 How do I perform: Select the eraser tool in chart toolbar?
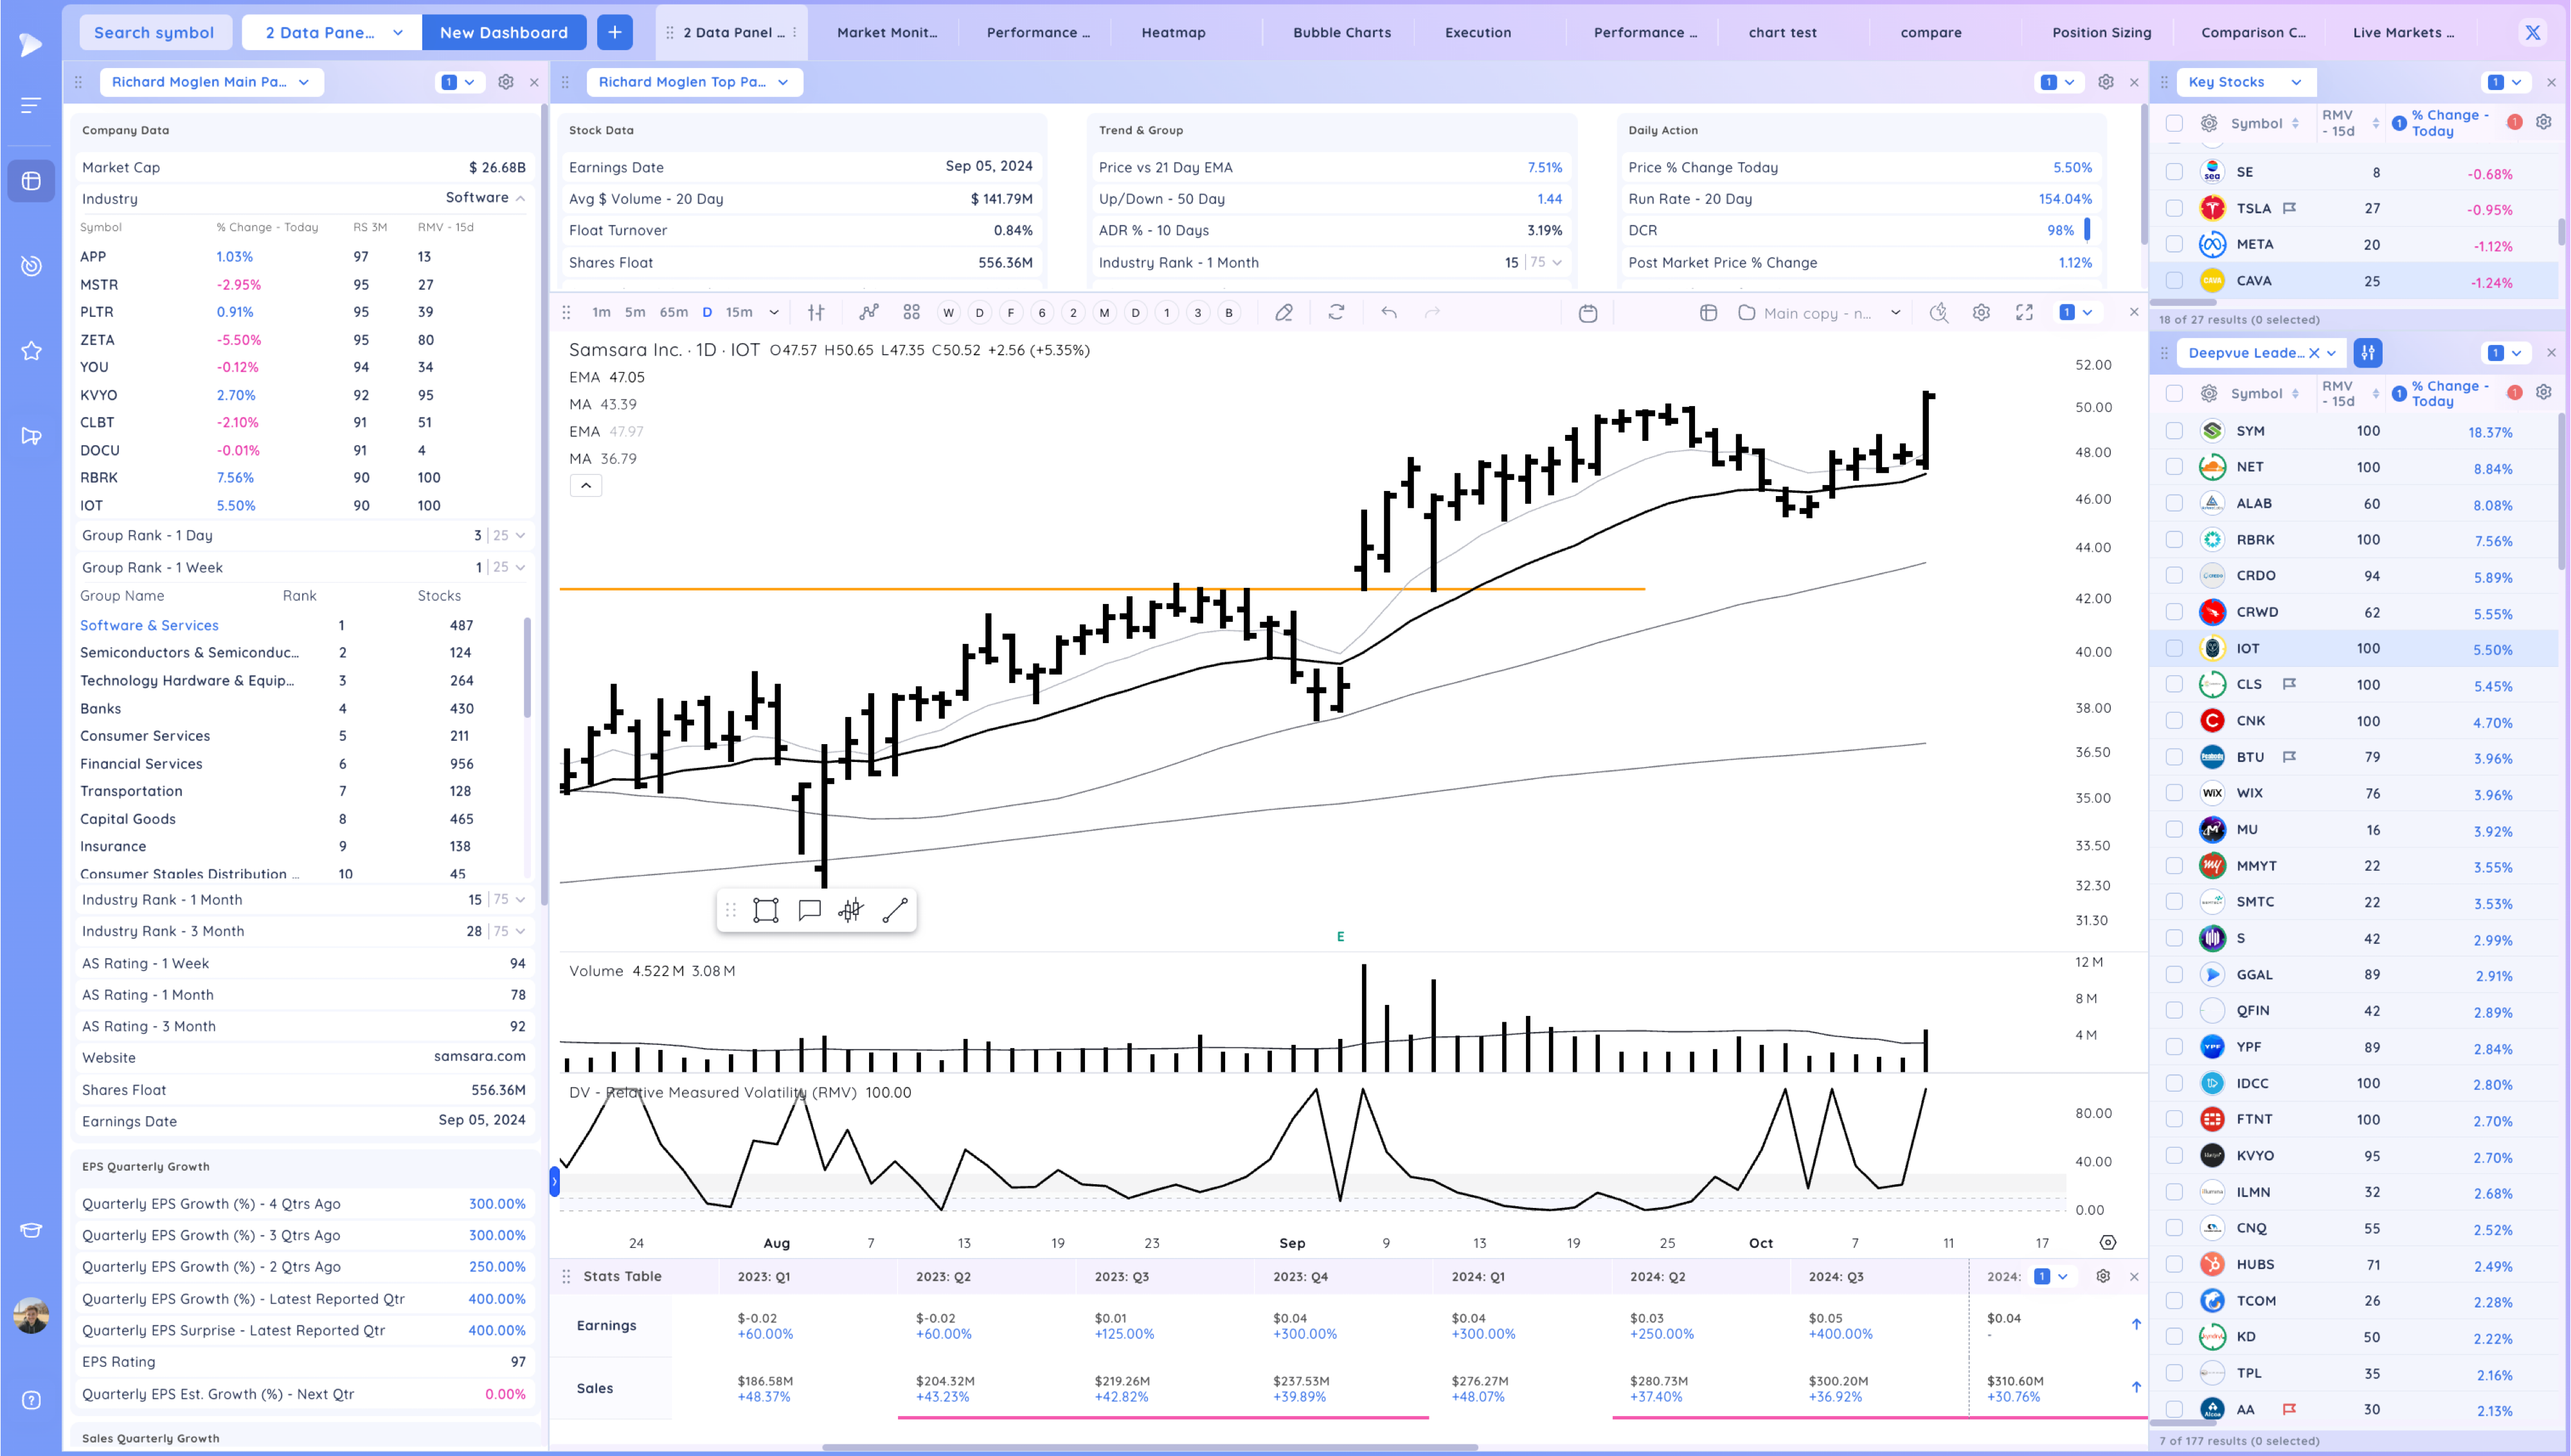pyautogui.click(x=1284, y=313)
